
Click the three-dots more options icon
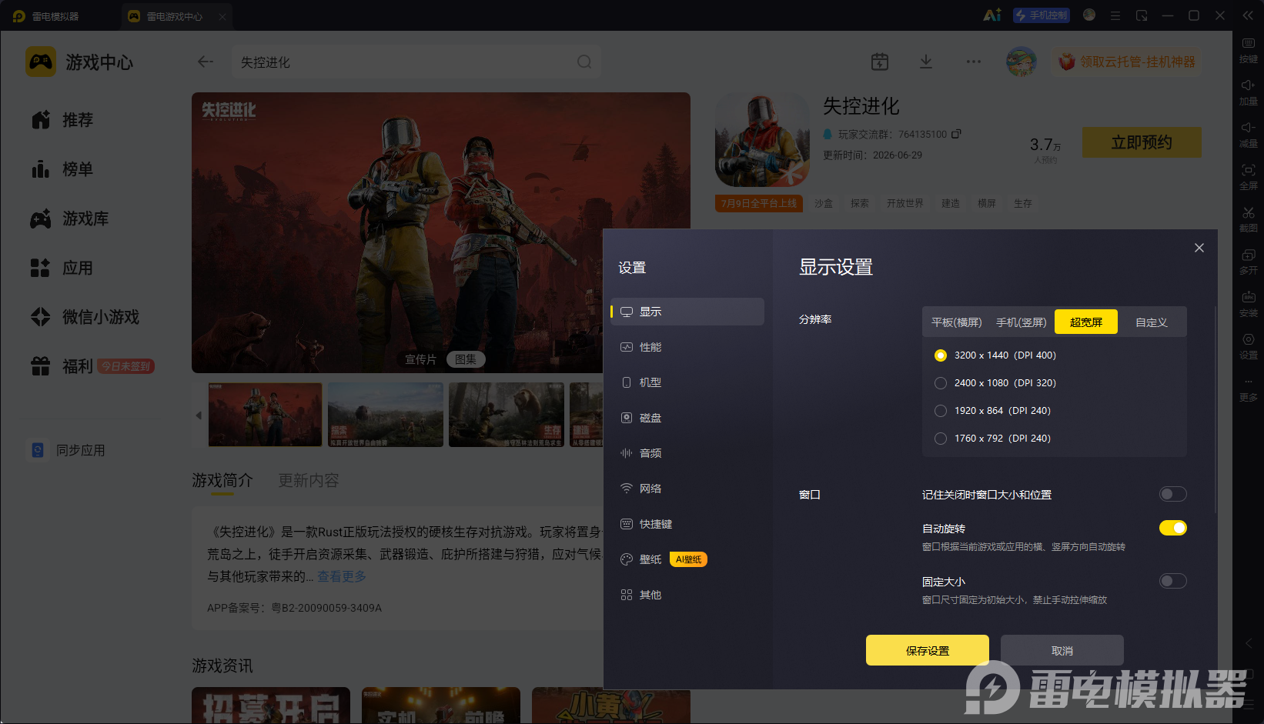(x=974, y=62)
